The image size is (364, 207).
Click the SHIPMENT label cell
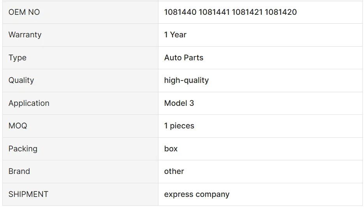click(x=28, y=194)
